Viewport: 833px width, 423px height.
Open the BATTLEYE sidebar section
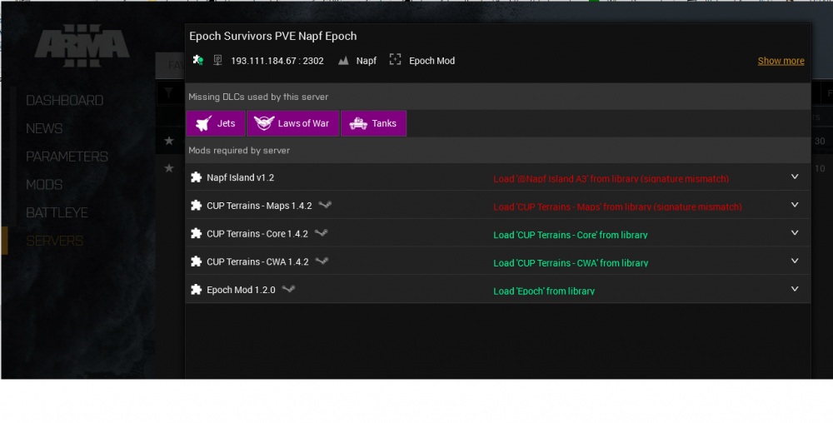point(57,213)
